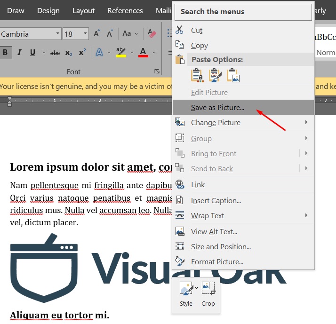The height and width of the screenshot is (324, 336).
Task: Apply text effects and typography
Action: [99, 53]
